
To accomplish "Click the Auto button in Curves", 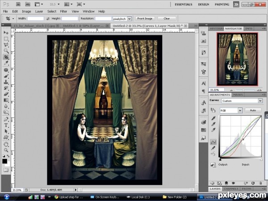I will tap(253, 110).
